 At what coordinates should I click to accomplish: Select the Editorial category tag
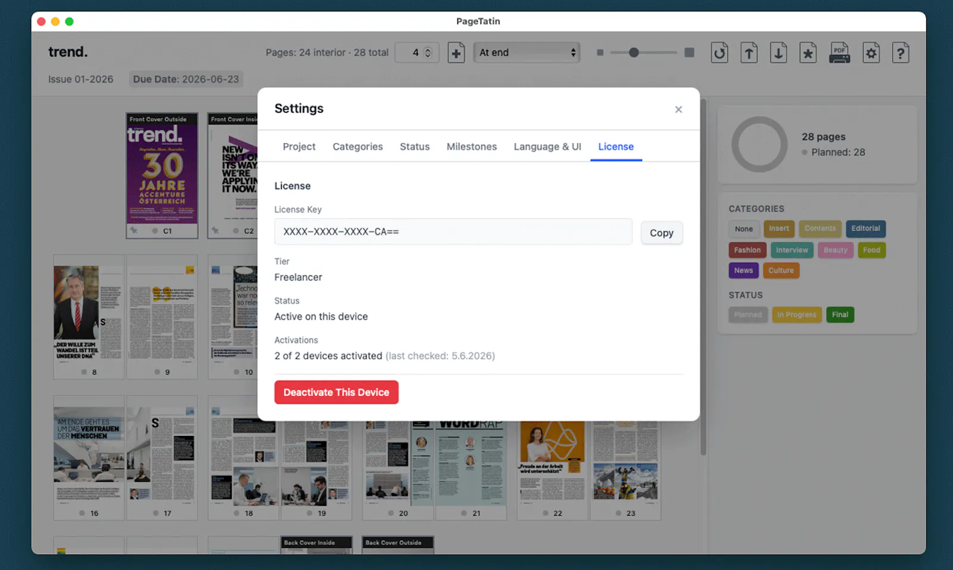(865, 229)
